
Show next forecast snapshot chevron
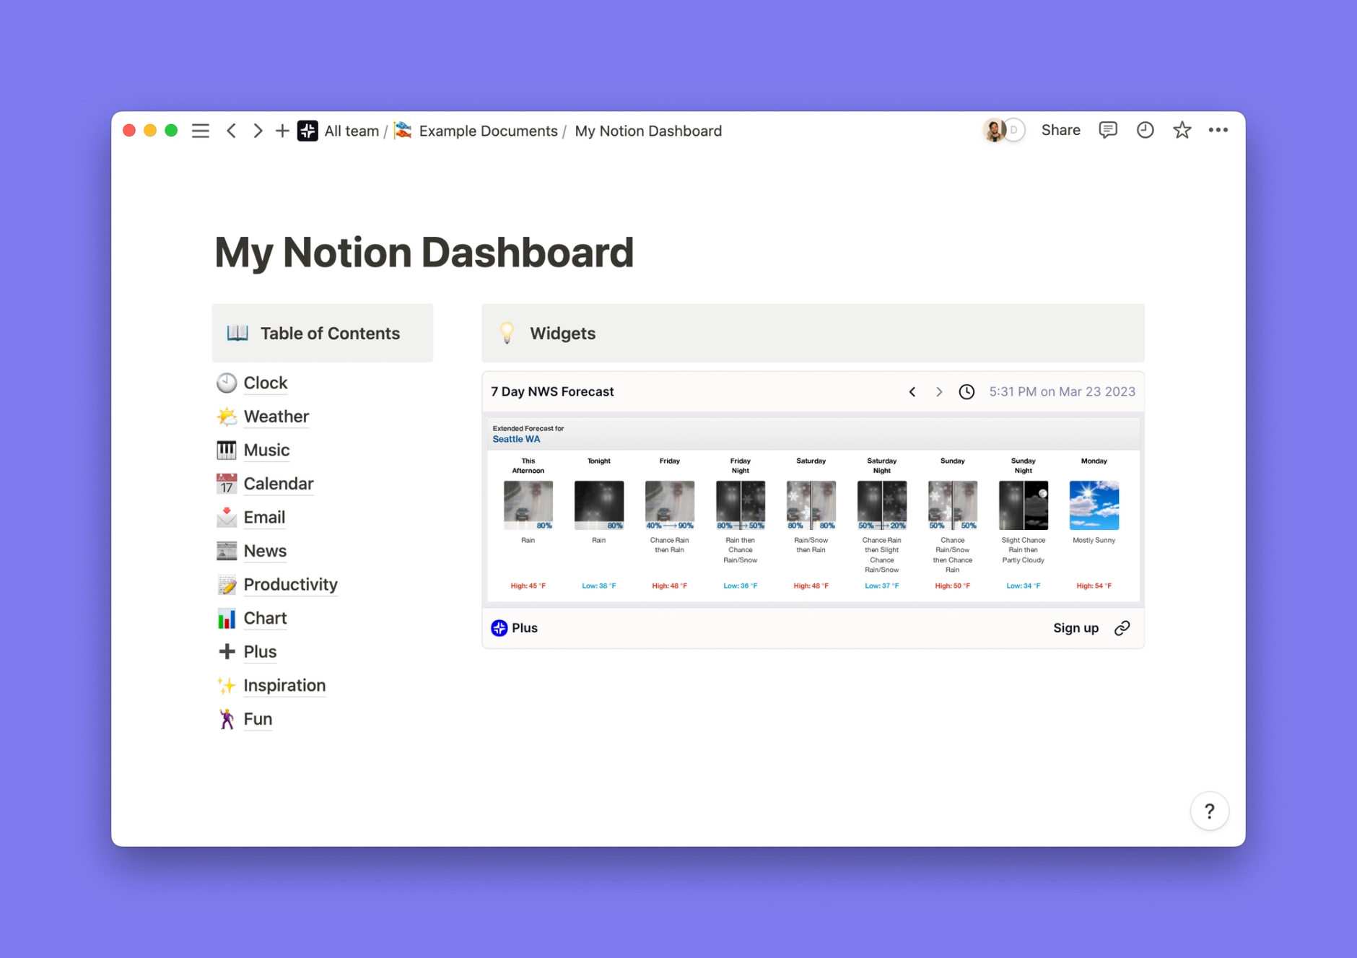938,392
